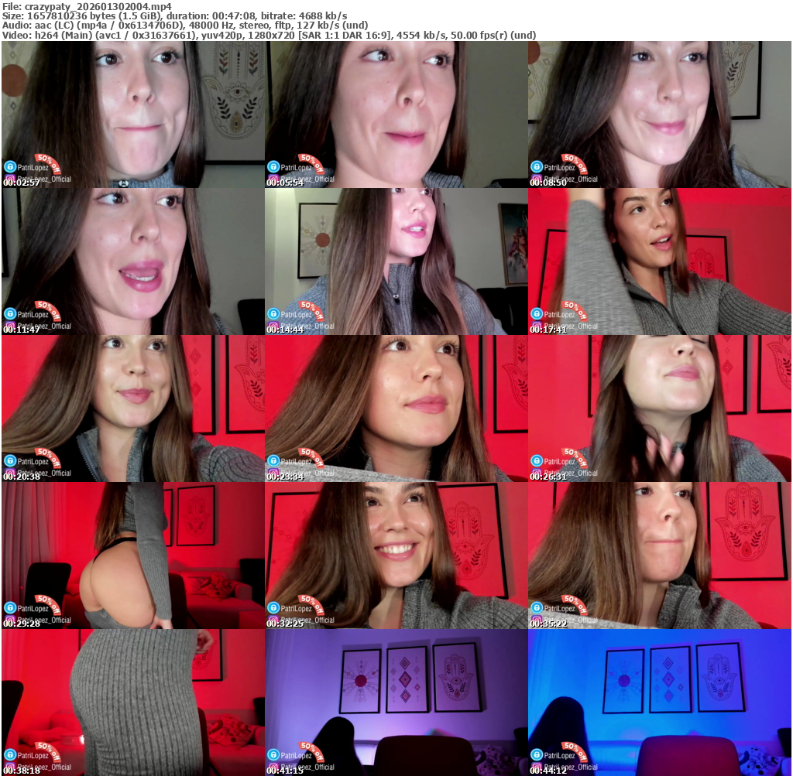Click the Instagram icon in the 00:32:25 thumbnail
Image resolution: width=793 pixels, height=776 pixels.
point(273,620)
